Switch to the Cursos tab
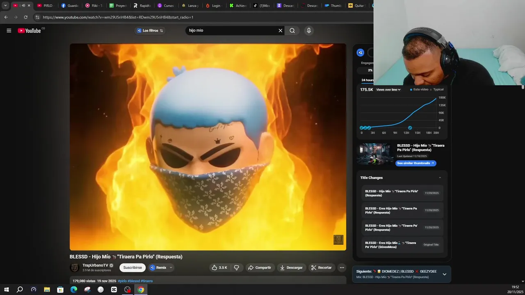The width and height of the screenshot is (525, 295). [166, 6]
